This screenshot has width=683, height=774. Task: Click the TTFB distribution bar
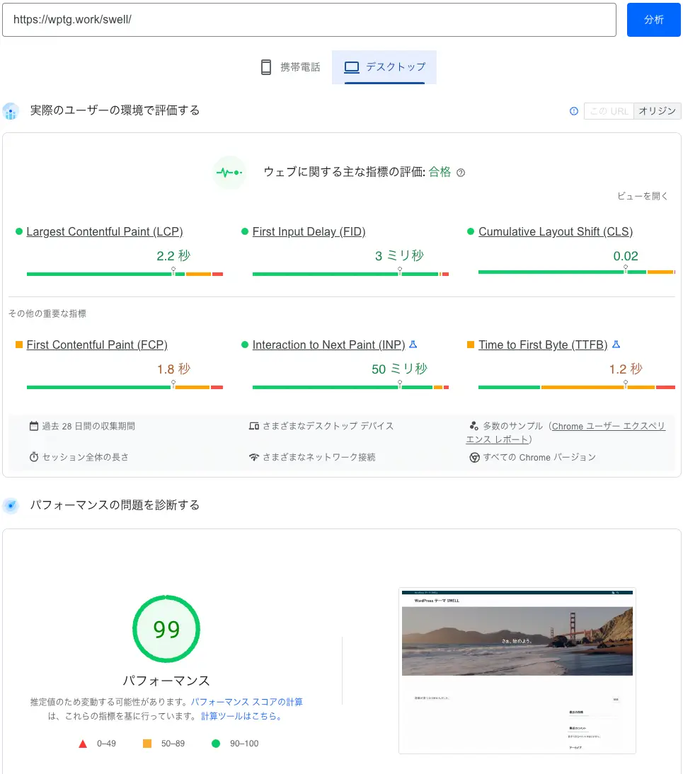click(x=577, y=388)
